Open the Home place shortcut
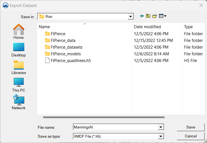The image size is (207, 143). [19, 32]
